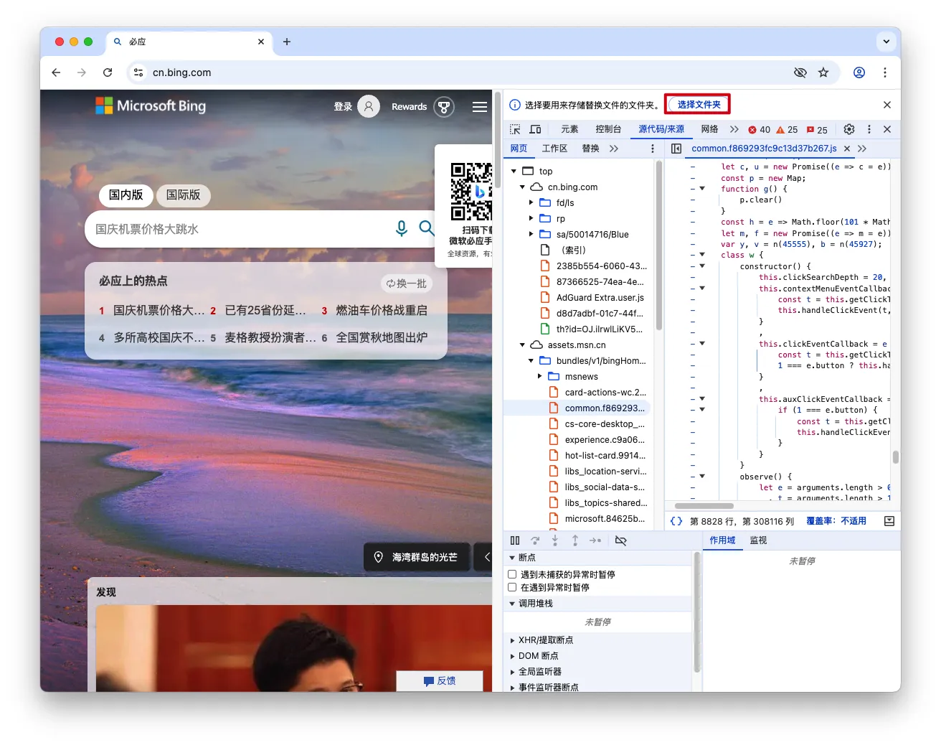
Task: Click the inspect element picker icon
Action: click(x=515, y=129)
